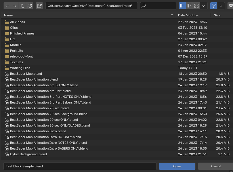Switch to thumbnails display mode
The width and height of the screenshot is (233, 172).
196,6
